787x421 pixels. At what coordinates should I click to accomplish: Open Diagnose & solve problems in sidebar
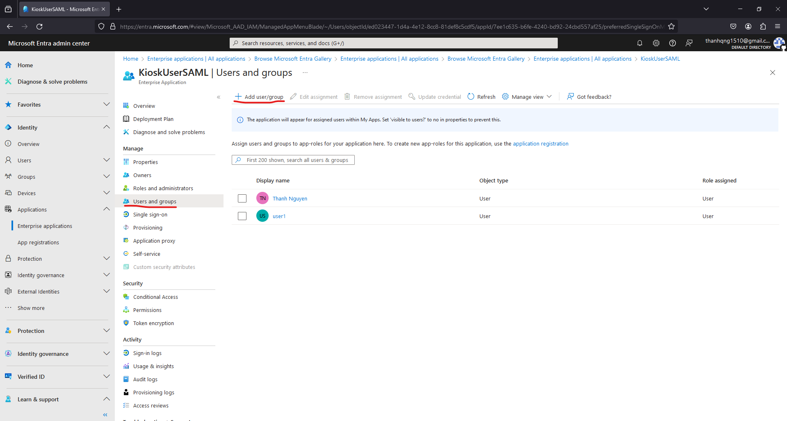click(52, 82)
